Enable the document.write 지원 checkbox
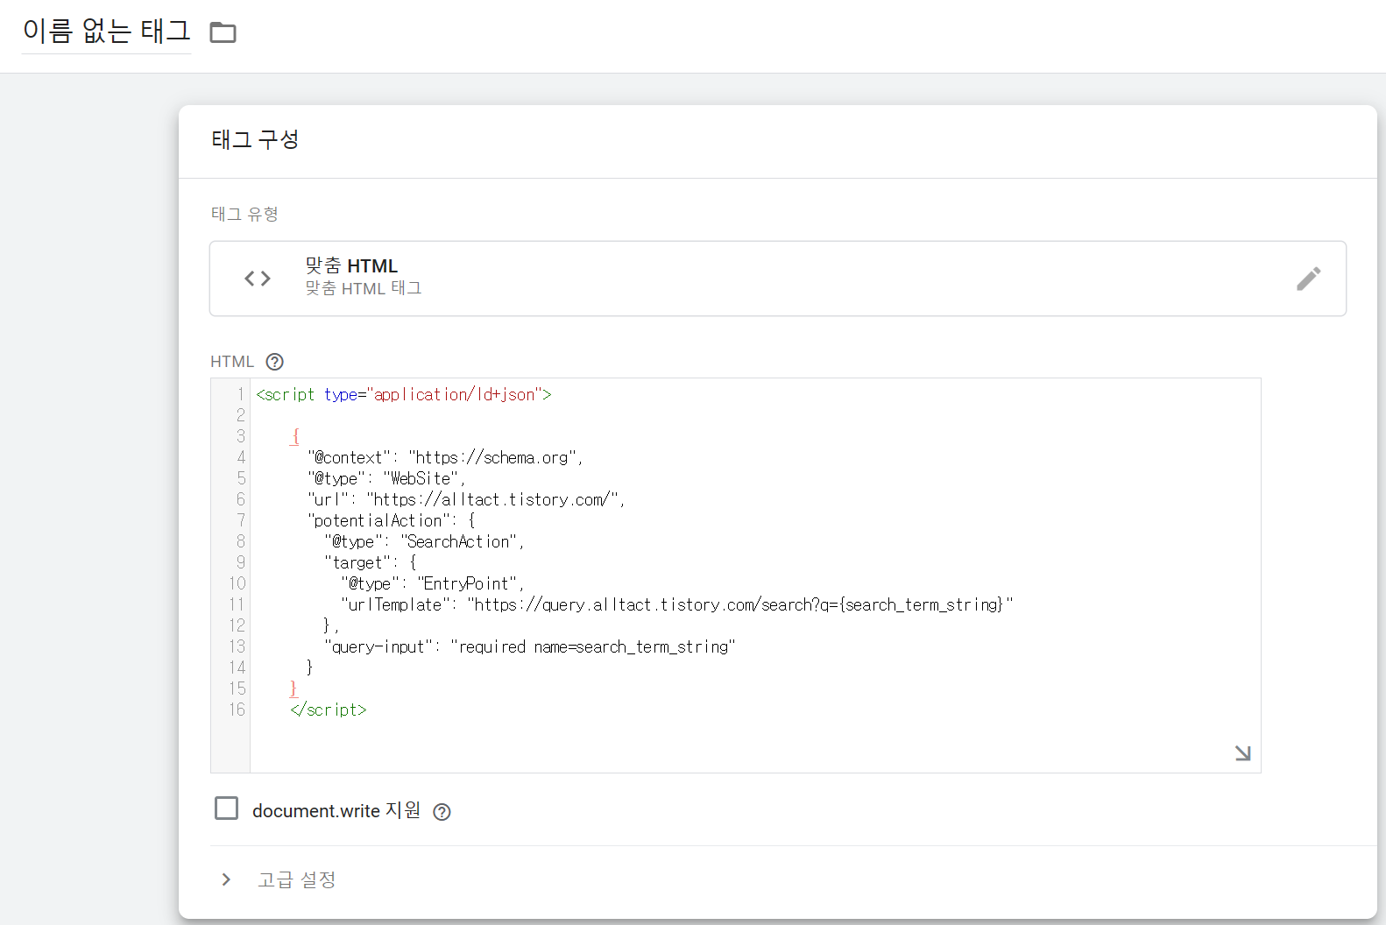 [x=226, y=808]
